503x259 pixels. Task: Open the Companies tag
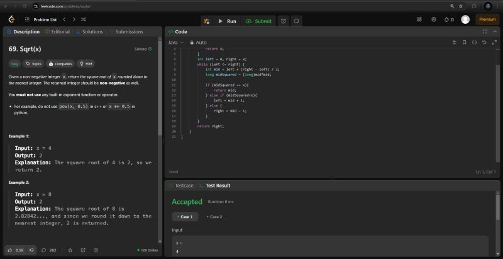pos(60,64)
